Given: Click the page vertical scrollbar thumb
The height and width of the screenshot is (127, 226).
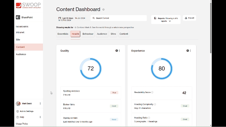Looking at the screenshot, I should pos(211,28).
